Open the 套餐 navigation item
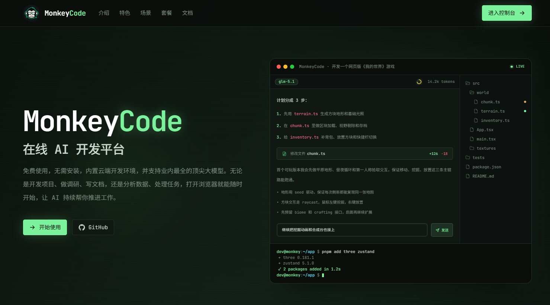Screen dimensions: 550x305 click(x=167, y=13)
